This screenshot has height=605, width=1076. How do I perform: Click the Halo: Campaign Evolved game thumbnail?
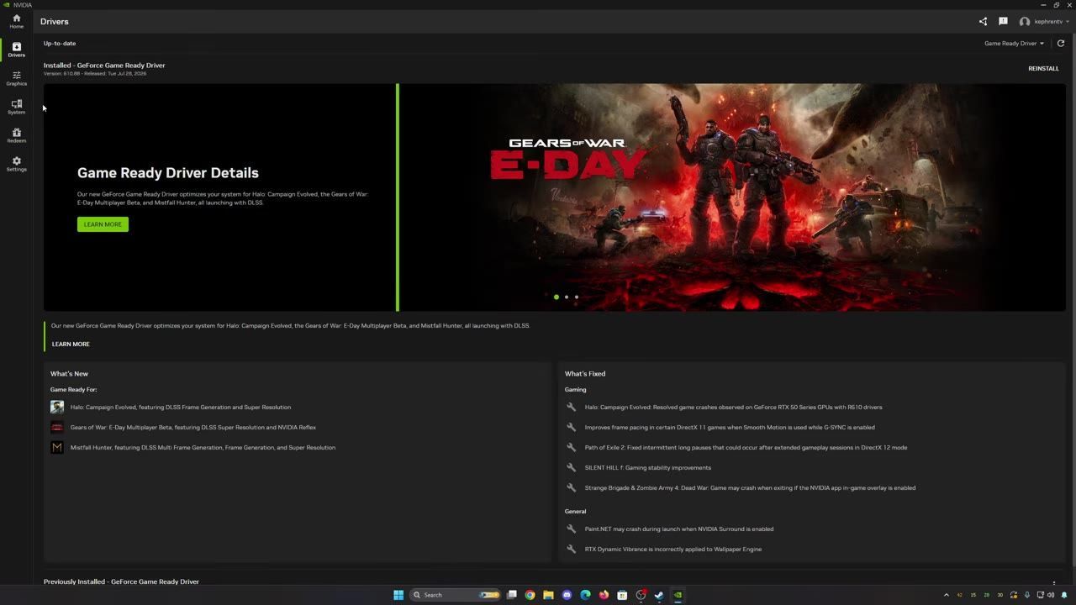tap(57, 407)
